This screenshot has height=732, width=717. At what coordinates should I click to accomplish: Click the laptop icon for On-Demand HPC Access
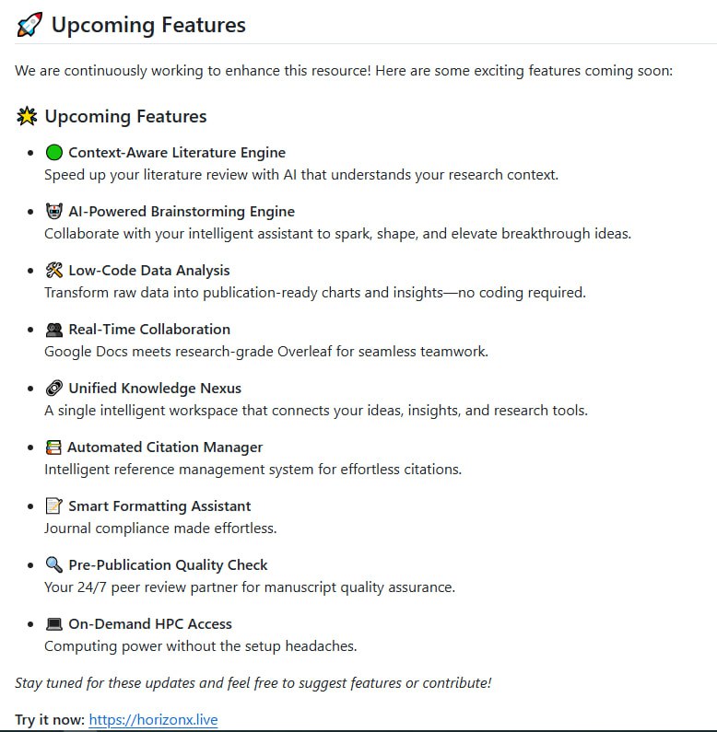pos(53,624)
